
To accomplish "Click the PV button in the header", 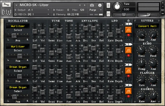I will (163, 14).
